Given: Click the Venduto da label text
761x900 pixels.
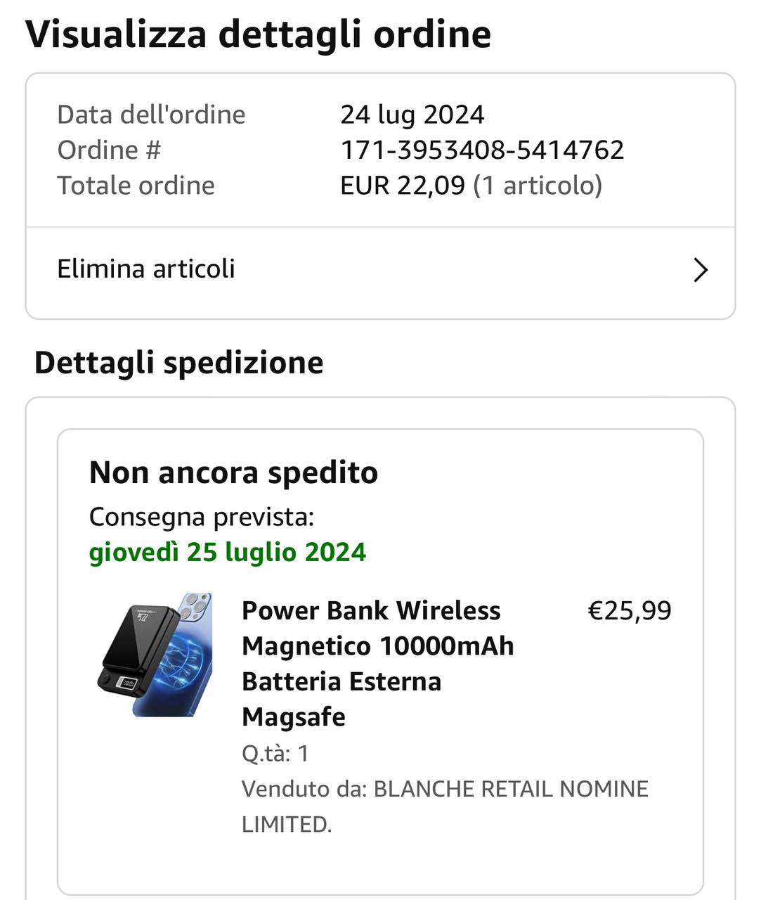Looking at the screenshot, I should point(304,789).
